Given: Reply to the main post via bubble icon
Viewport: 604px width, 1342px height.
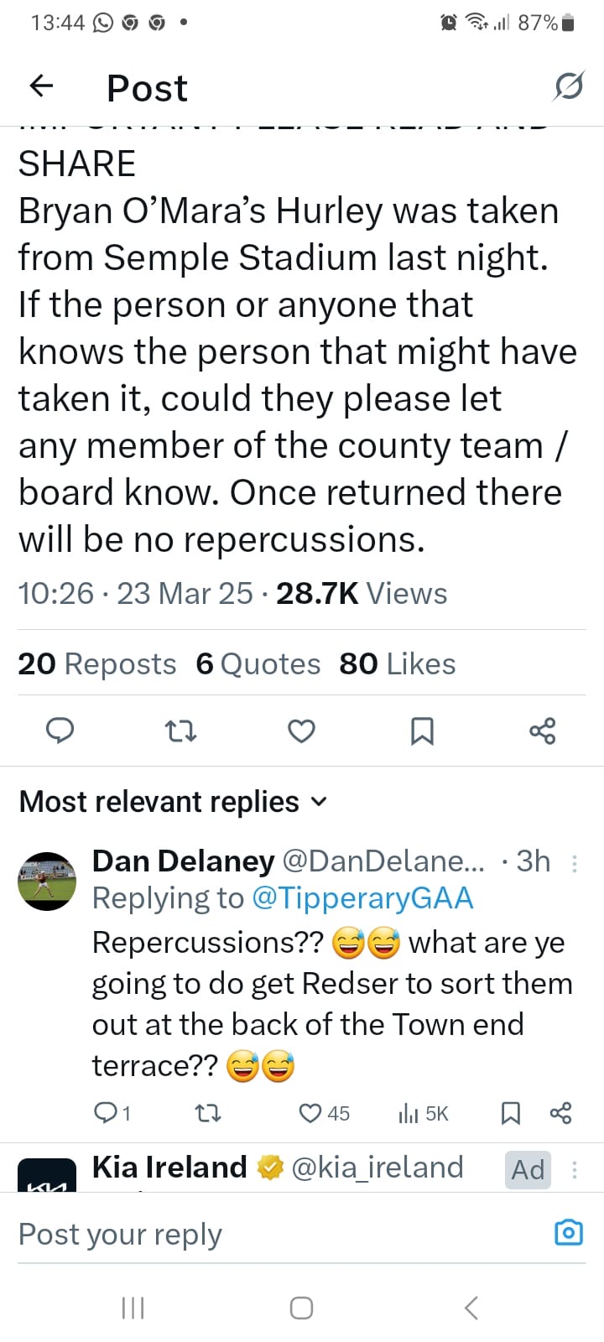Looking at the screenshot, I should [59, 731].
